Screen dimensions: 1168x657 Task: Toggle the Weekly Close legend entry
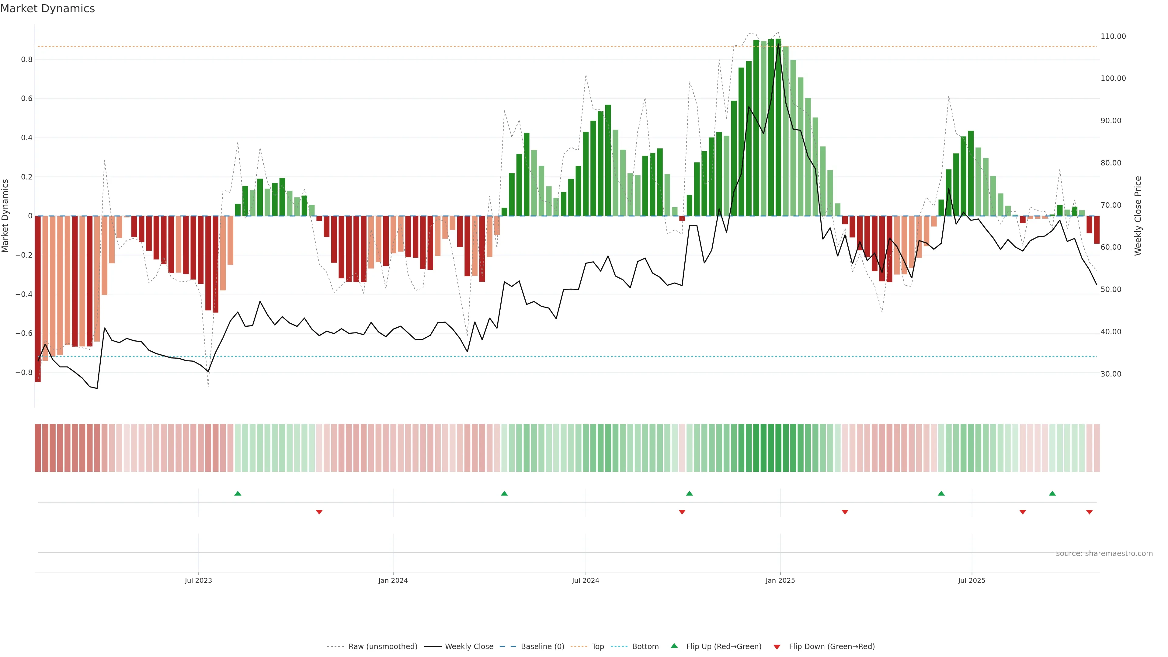(x=469, y=647)
